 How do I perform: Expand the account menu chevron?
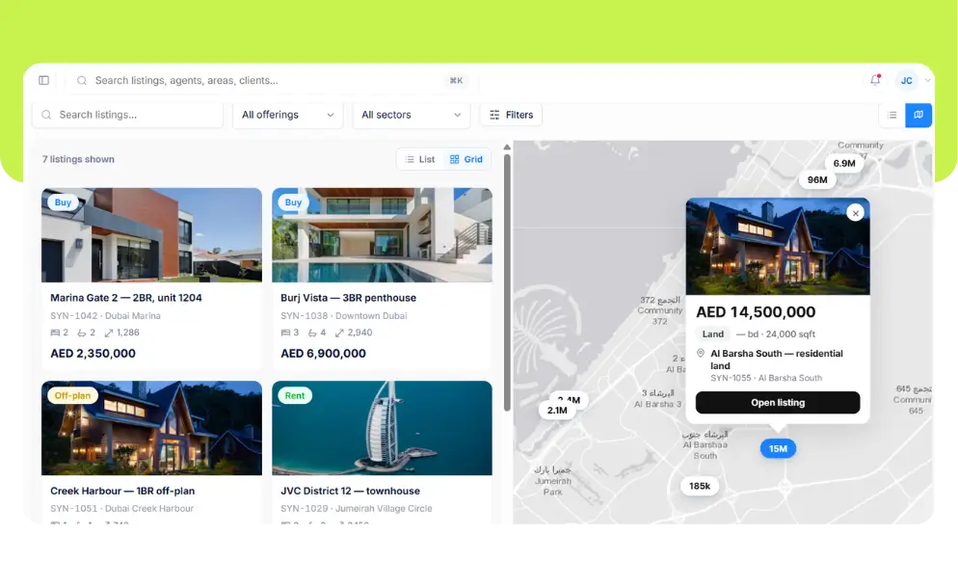click(x=927, y=81)
